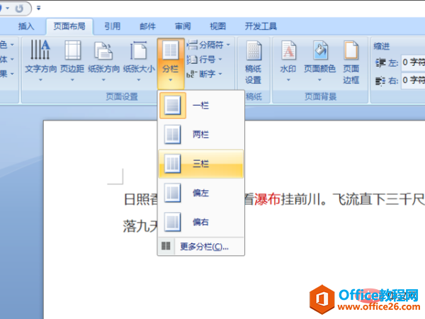Image resolution: width=425 pixels, height=319 pixels.
Task: Switch to the 引用 References tab
Action: [113, 26]
